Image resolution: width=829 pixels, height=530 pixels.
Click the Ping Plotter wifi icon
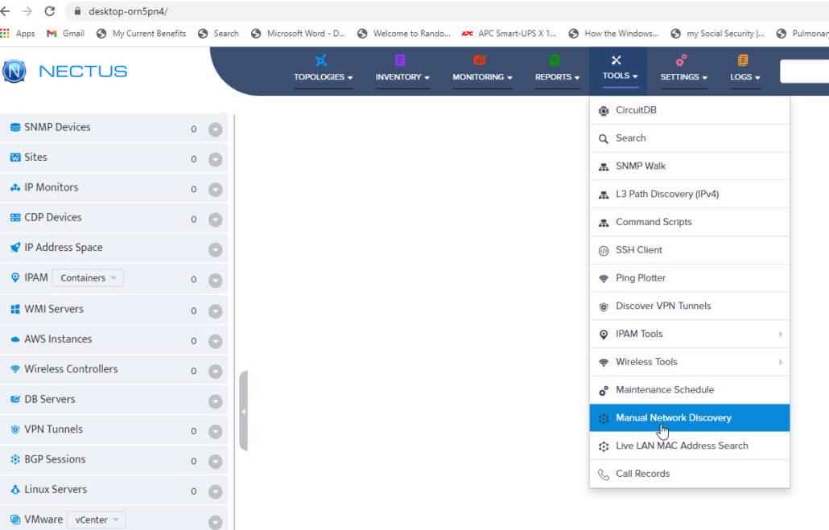604,278
